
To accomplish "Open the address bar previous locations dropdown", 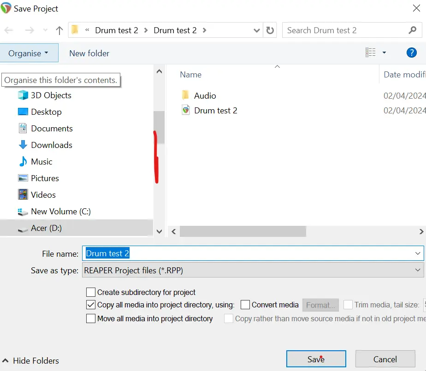I will click(257, 30).
